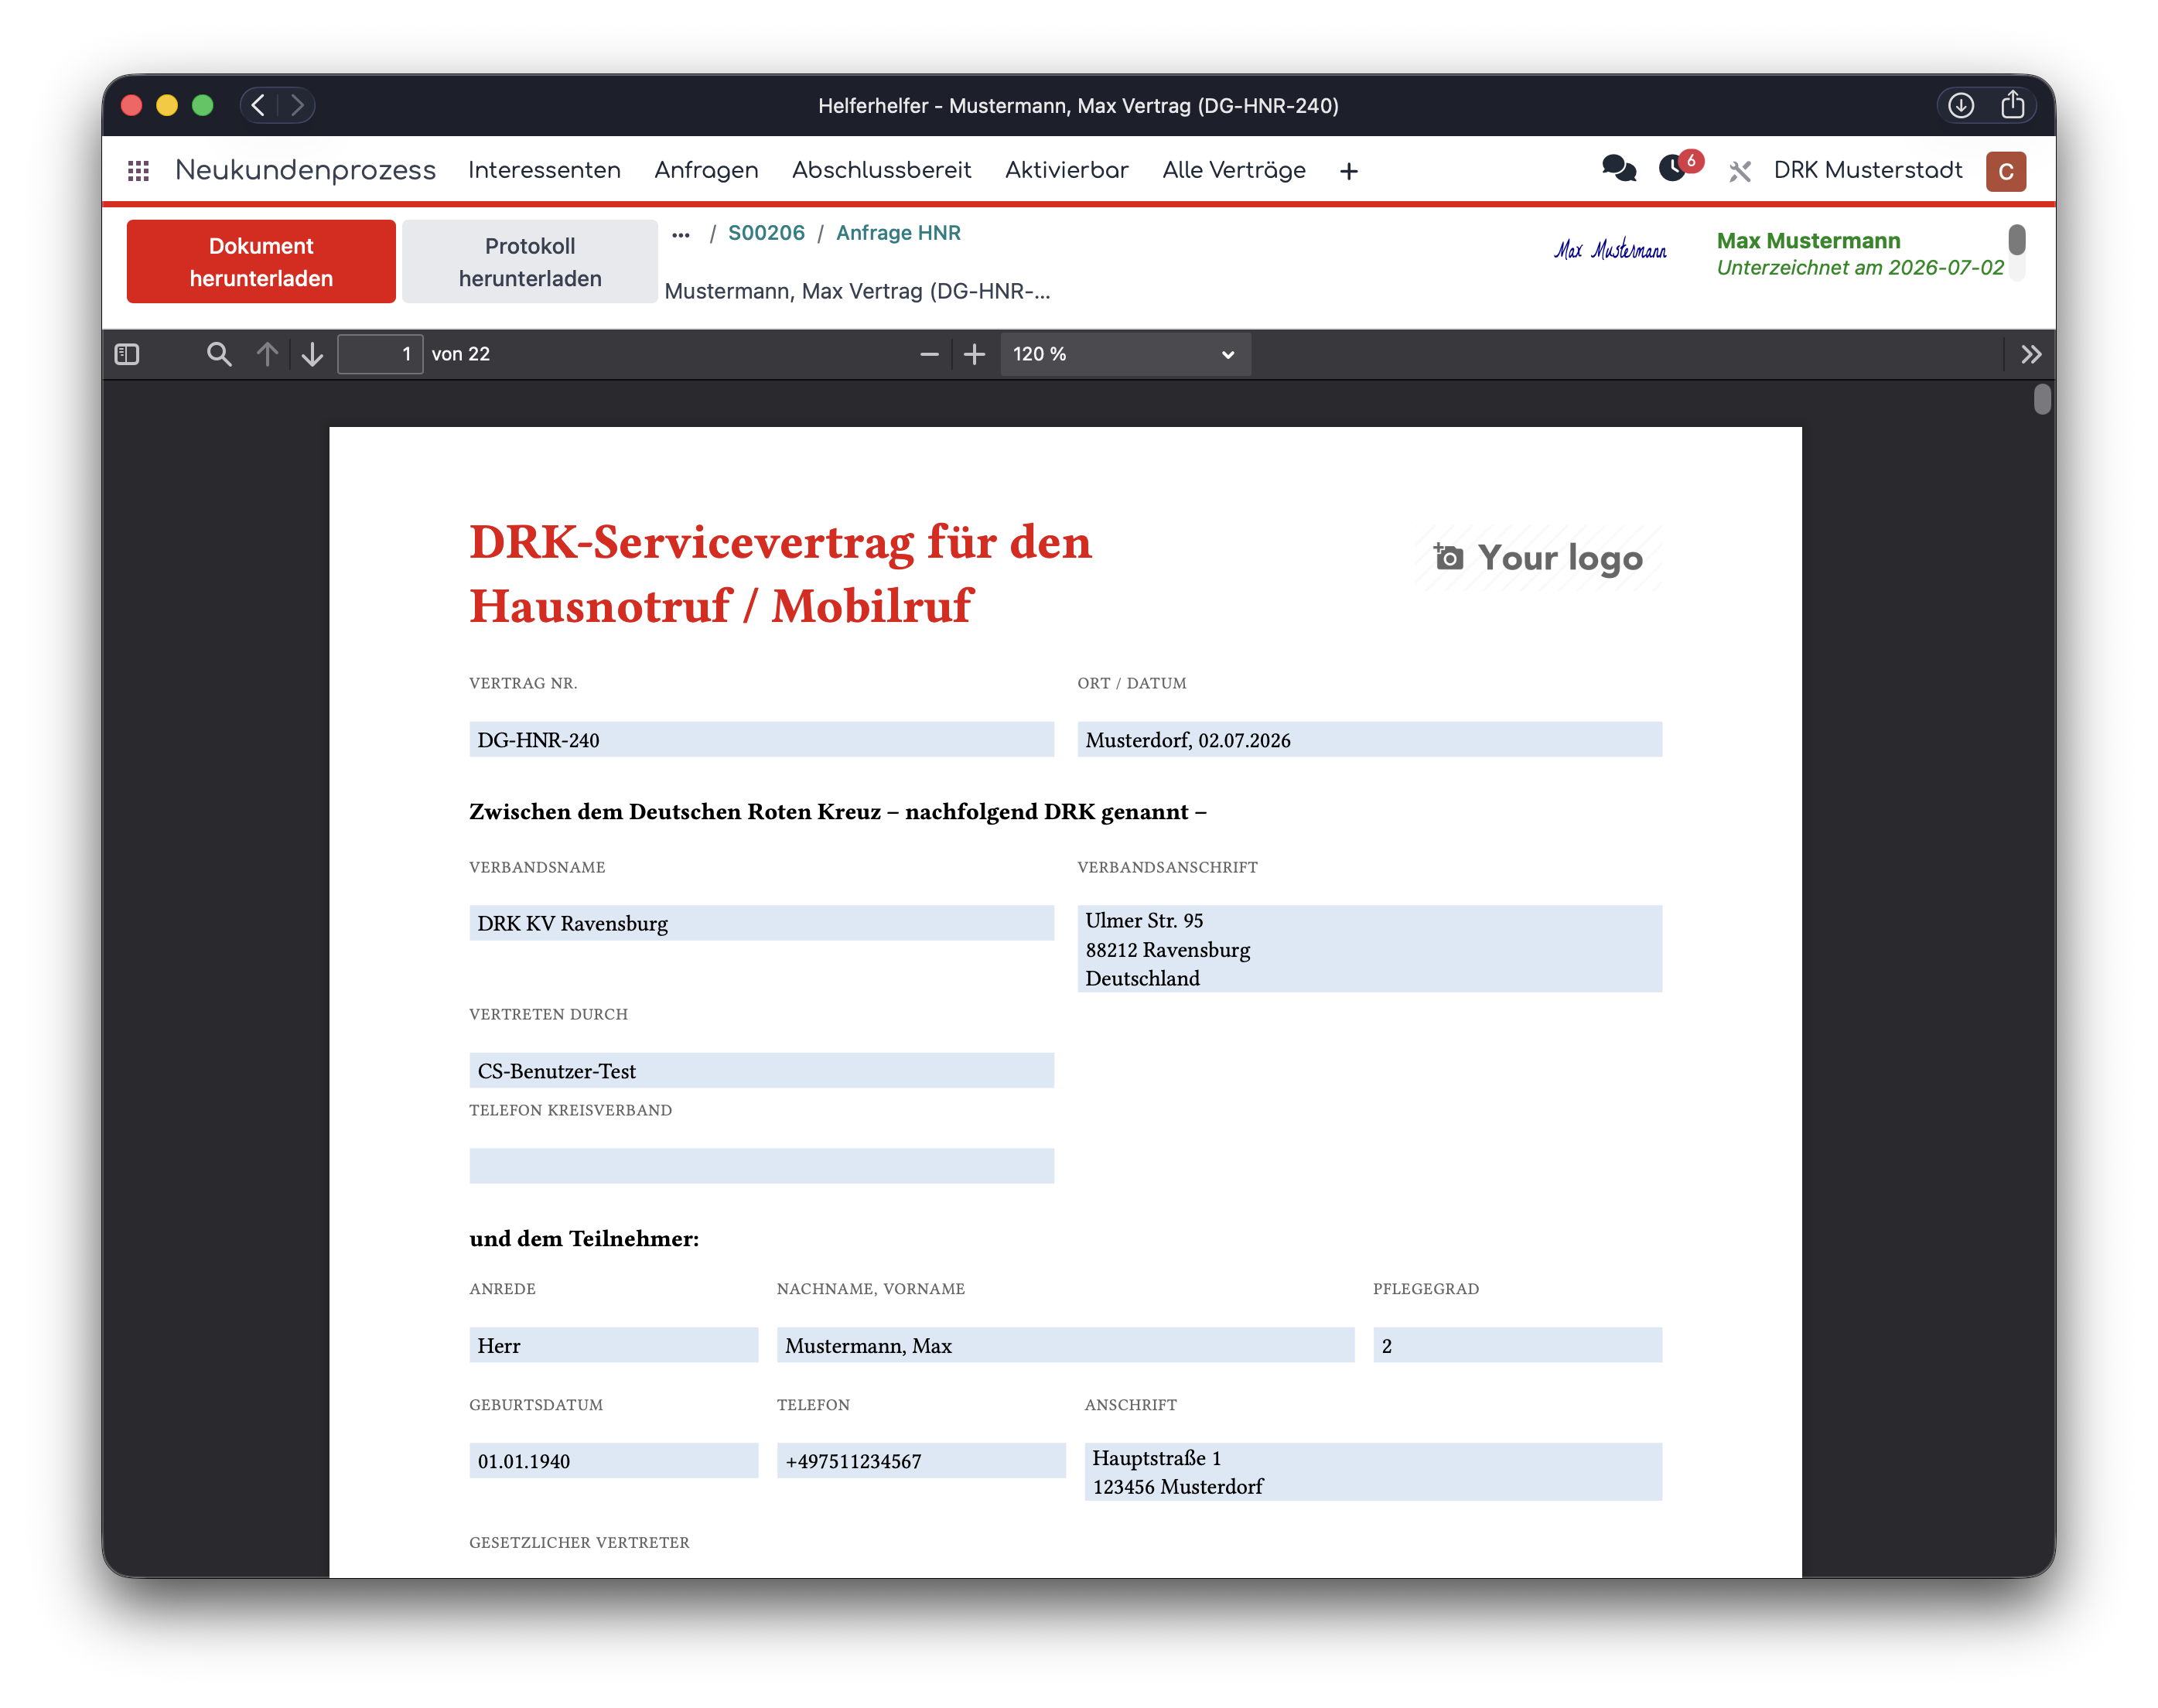
Task: Click the PDF vertical scrollbar thumb
Action: (2042, 400)
